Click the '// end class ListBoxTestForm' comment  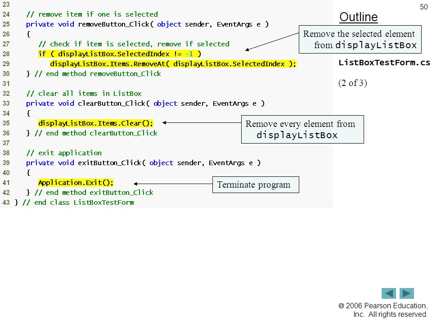(x=78, y=202)
